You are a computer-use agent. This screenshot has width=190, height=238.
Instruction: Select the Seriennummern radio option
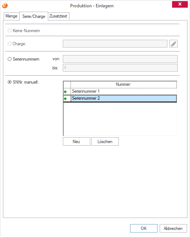9,59
